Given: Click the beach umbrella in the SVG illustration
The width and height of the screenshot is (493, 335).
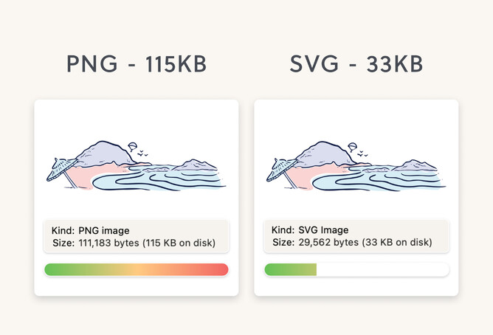Looking at the screenshot, I should tap(280, 167).
